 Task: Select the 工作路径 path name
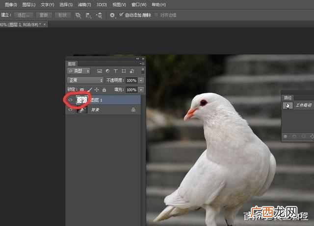[x=304, y=105]
